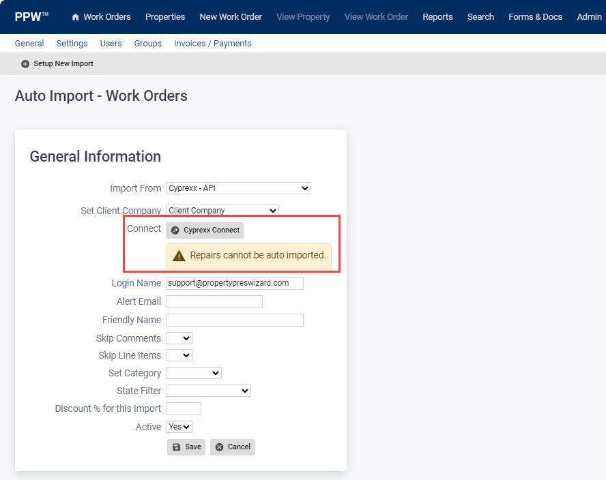606x480 pixels.
Task: Click the plus icon on Setup New Import
Action: 25,63
